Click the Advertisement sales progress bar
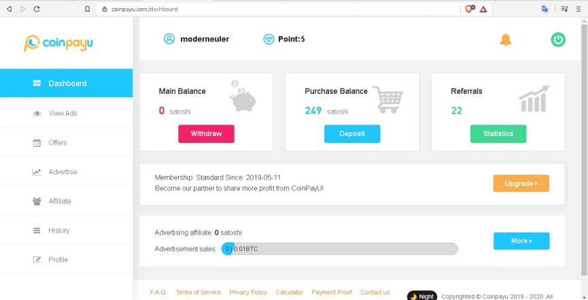This screenshot has width=588, height=300. point(340,249)
